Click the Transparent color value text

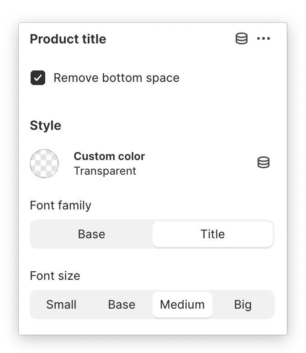(x=105, y=171)
